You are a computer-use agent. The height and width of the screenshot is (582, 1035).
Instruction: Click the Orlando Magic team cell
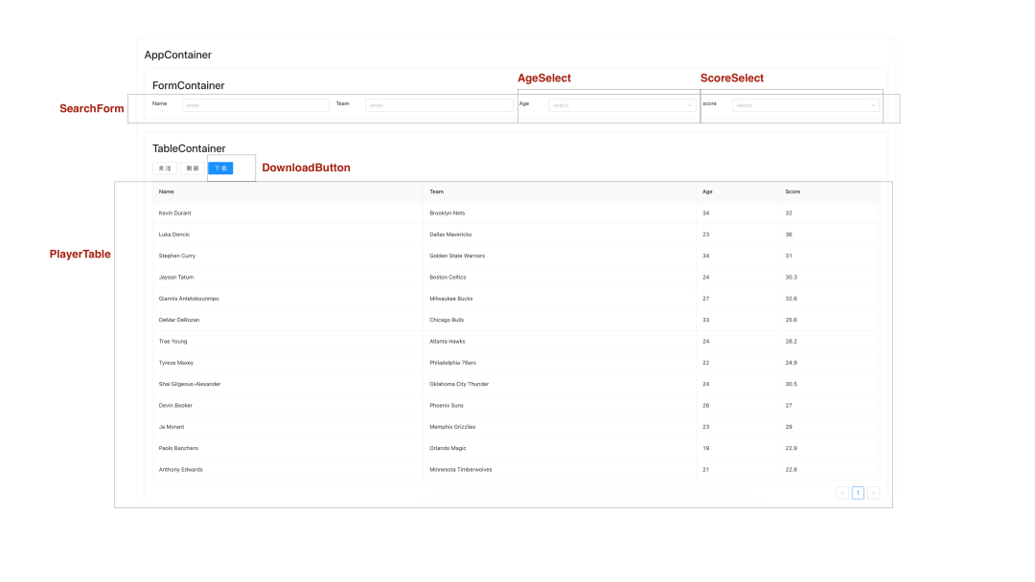(x=560, y=448)
